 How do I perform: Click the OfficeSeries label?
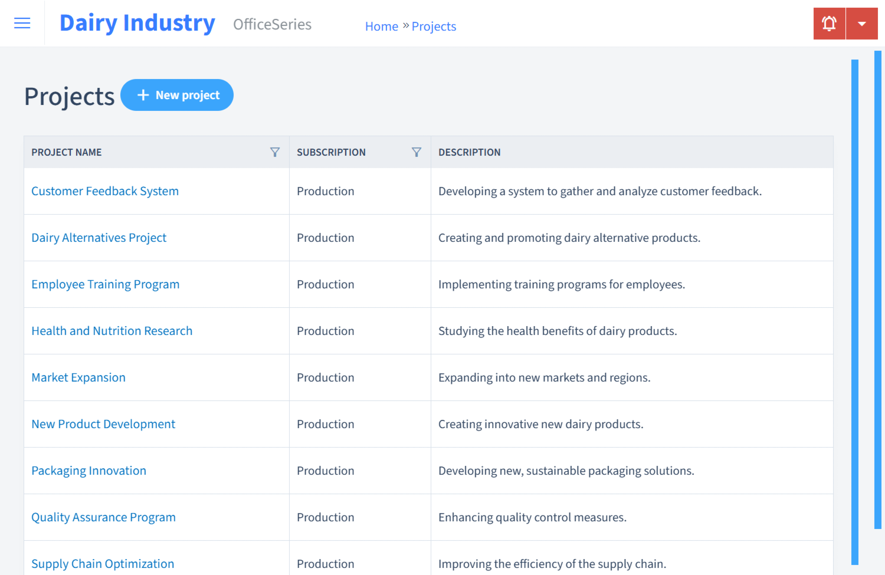point(272,25)
